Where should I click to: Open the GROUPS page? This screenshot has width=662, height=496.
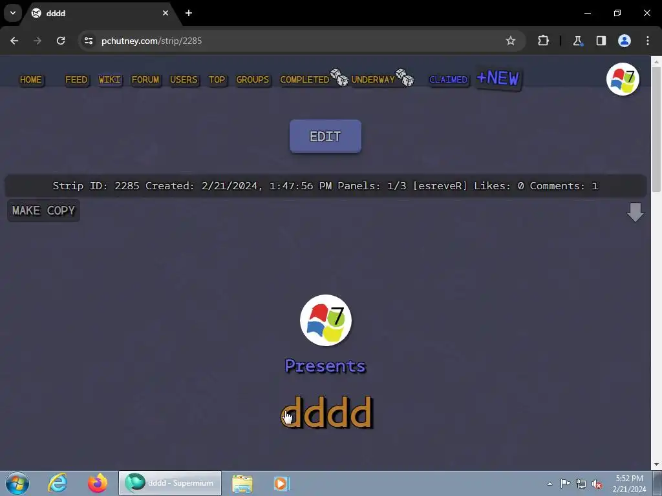pos(253,79)
